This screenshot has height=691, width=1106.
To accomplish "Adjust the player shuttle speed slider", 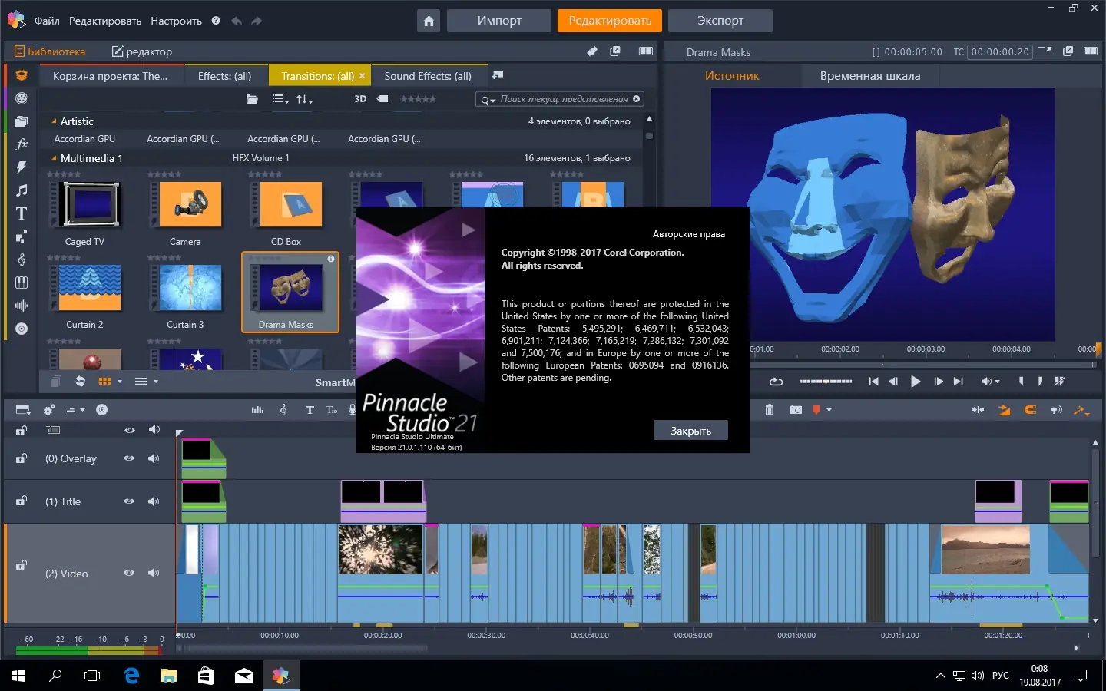I will (826, 382).
